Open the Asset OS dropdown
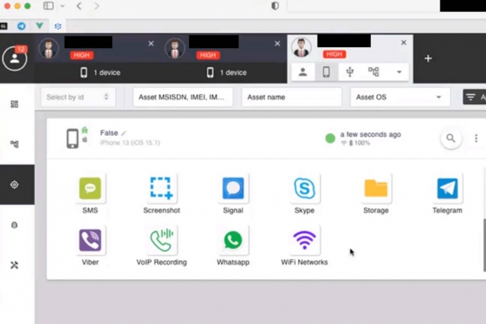Viewport: 486px width, 324px height. pyautogui.click(x=400, y=97)
